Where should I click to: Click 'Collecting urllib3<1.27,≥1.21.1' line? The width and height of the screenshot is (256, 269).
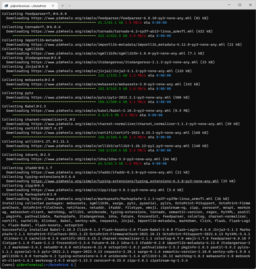35,142
